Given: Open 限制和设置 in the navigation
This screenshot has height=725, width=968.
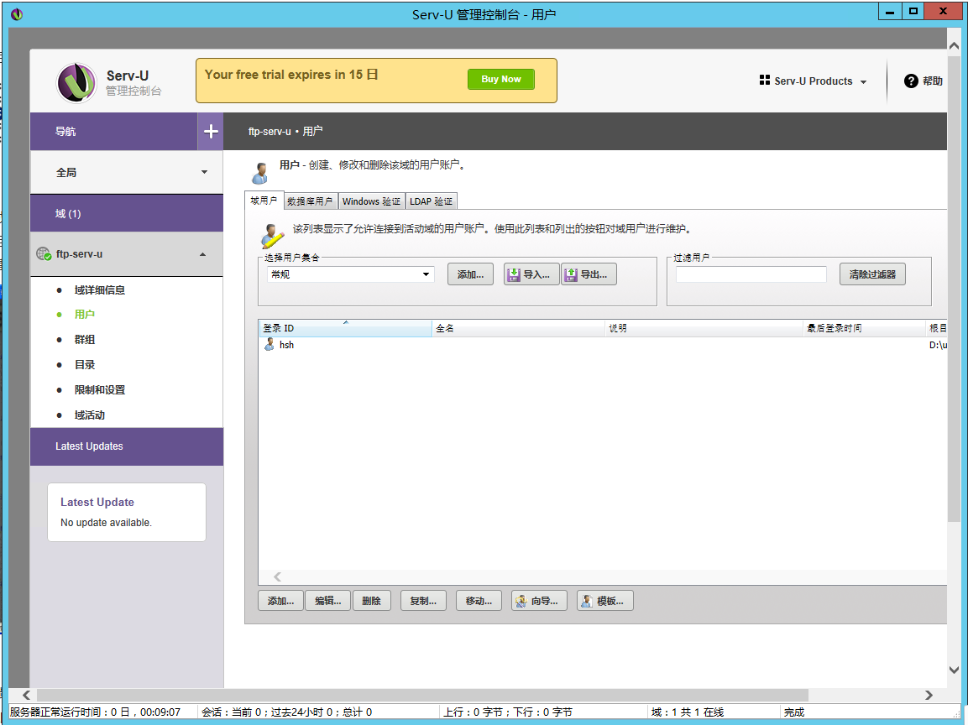Looking at the screenshot, I should (x=99, y=390).
